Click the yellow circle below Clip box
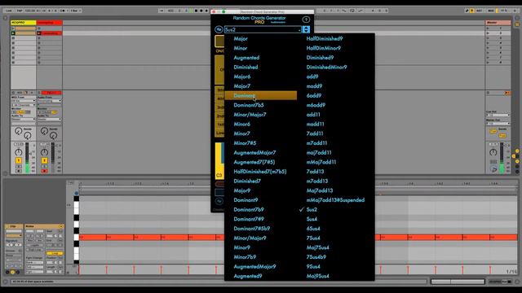This screenshot has height=293, width=522. [13, 273]
